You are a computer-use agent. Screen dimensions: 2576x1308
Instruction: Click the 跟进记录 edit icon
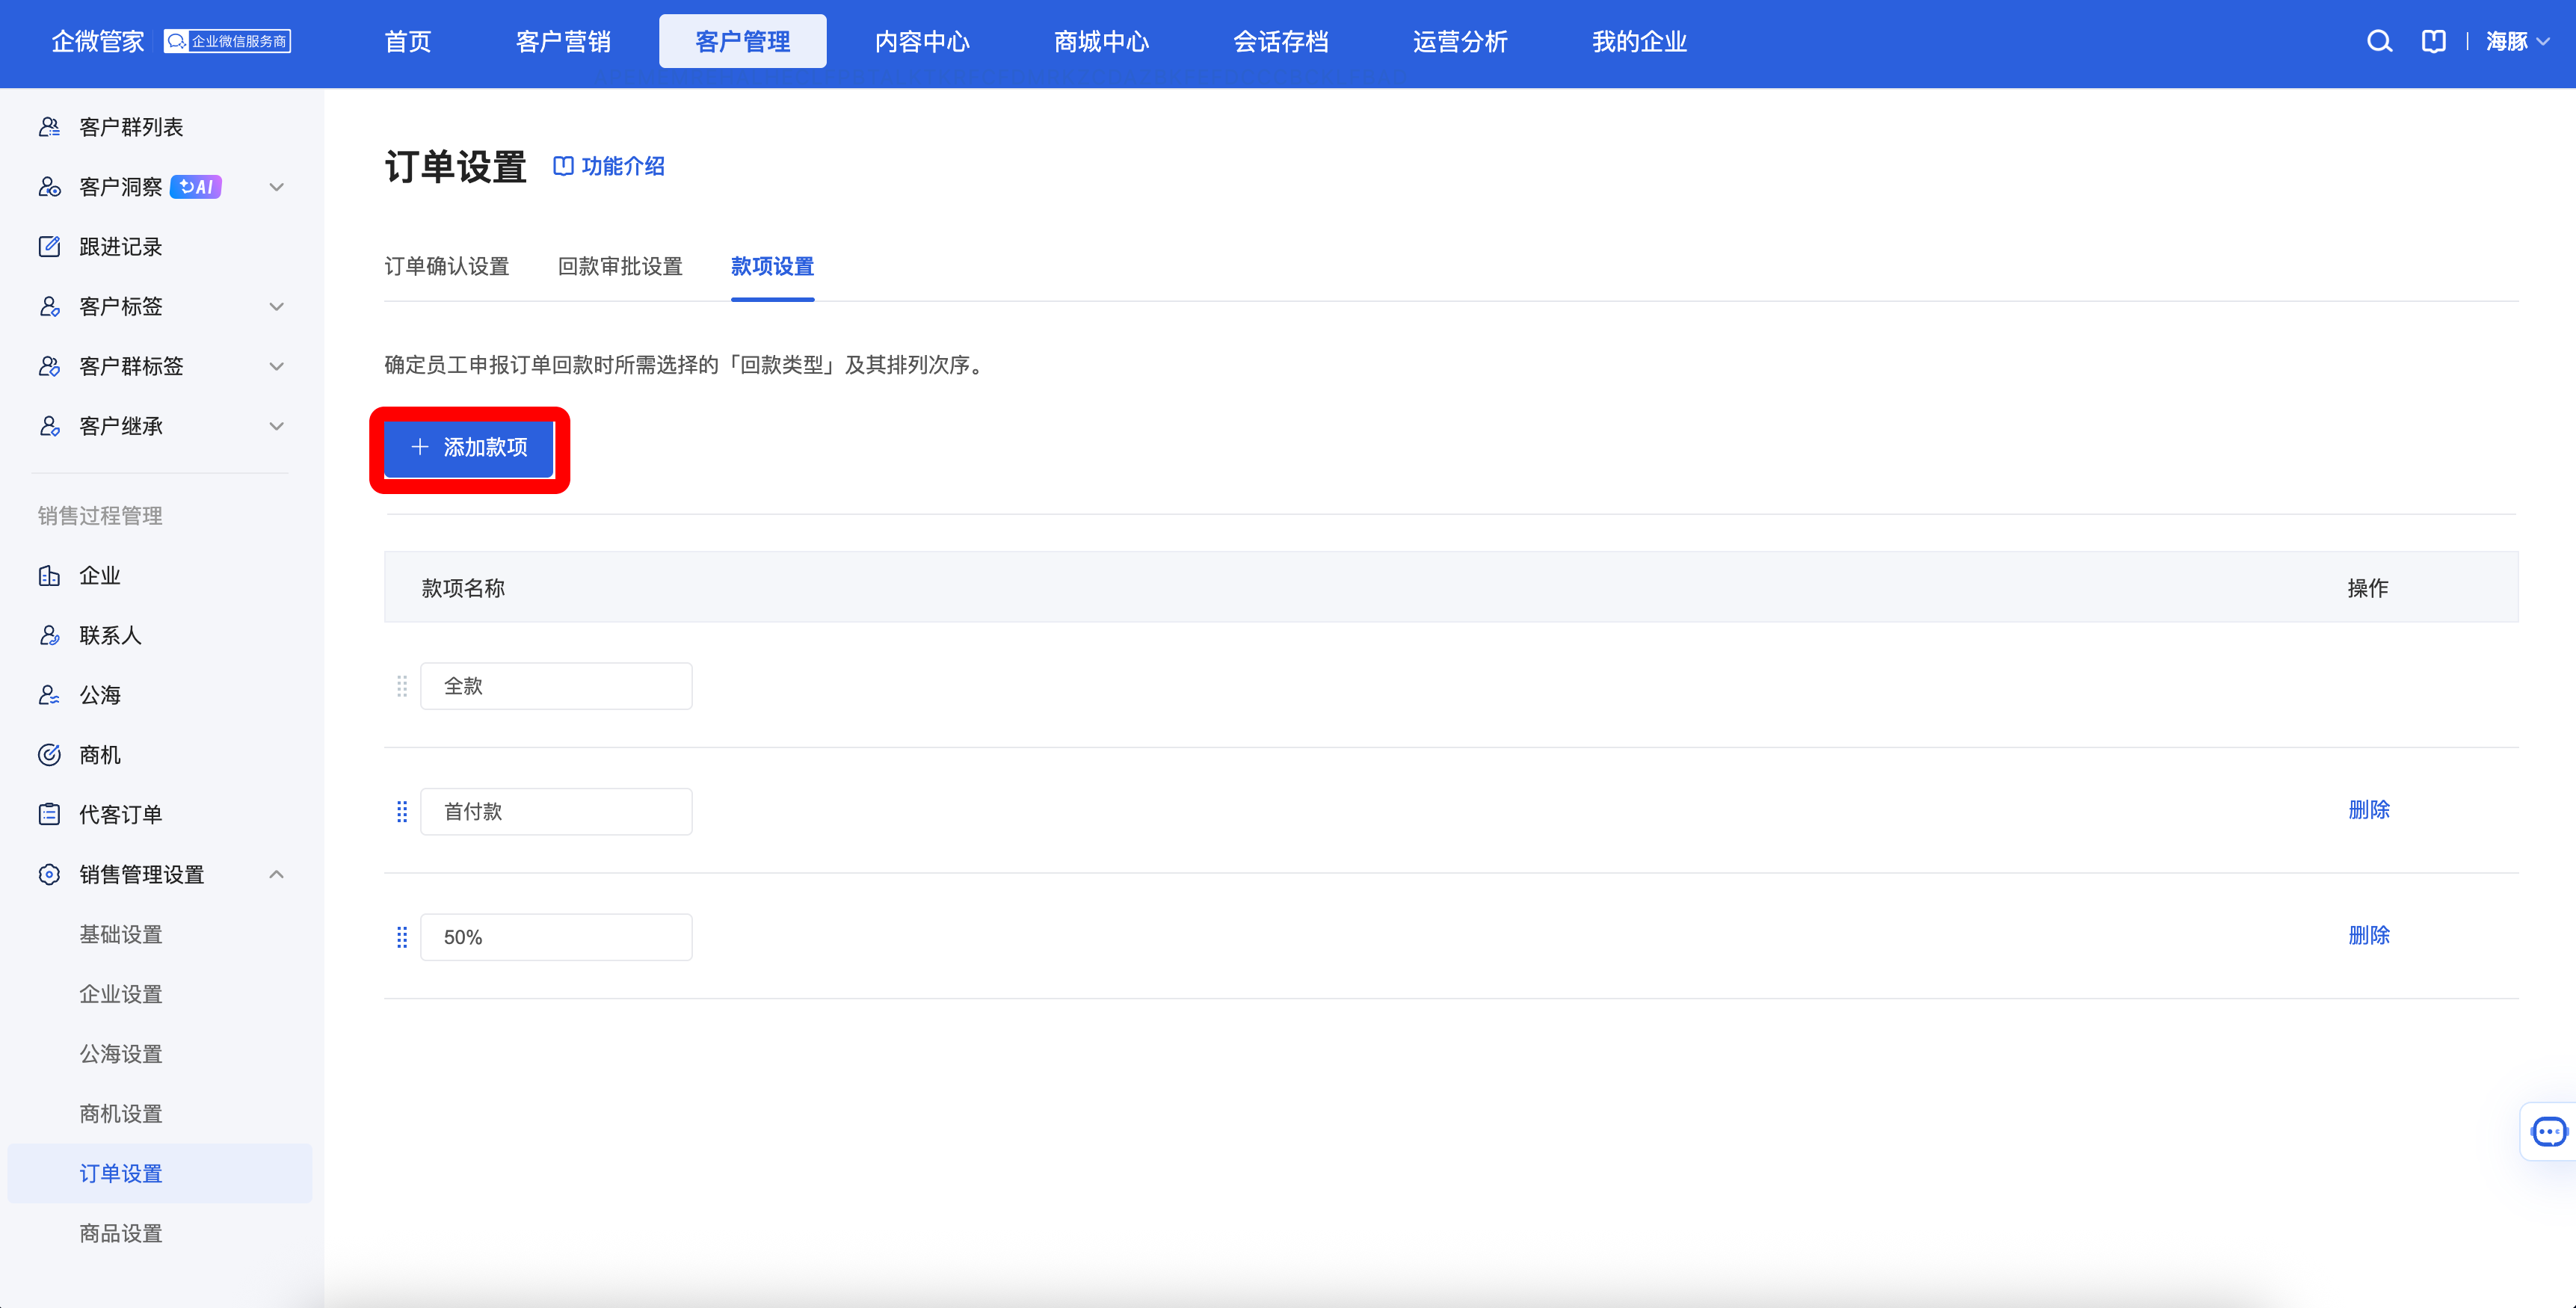pyautogui.click(x=49, y=246)
